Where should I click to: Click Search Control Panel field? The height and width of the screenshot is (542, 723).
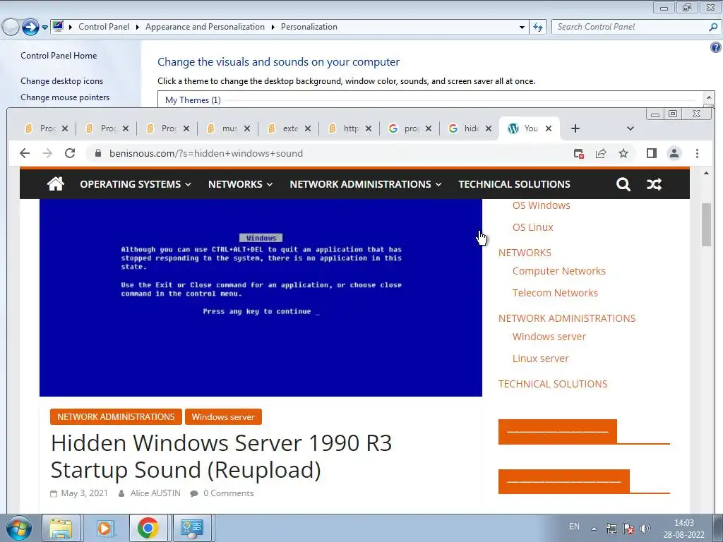[x=635, y=27]
